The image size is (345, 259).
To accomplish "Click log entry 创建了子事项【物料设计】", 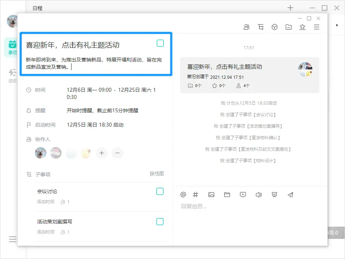I will pos(248,161).
